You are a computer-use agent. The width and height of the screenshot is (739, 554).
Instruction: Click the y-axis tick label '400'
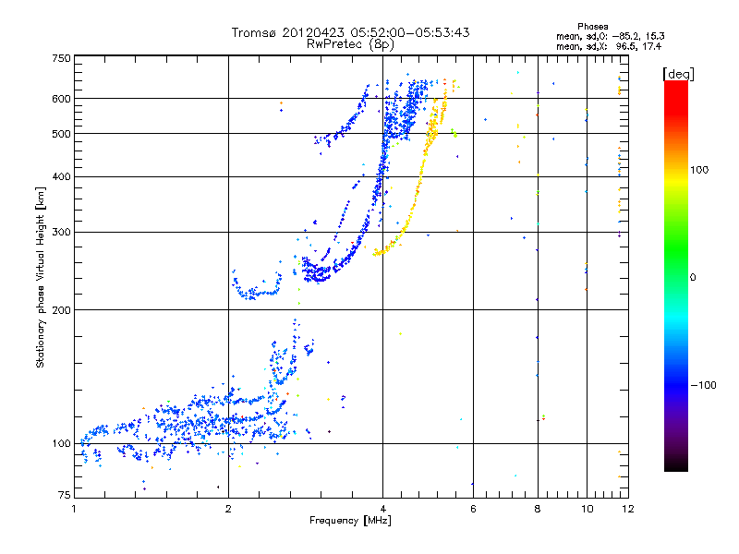61,176
